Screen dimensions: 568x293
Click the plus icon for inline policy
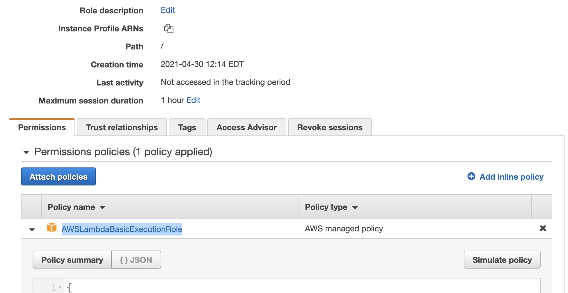click(471, 176)
